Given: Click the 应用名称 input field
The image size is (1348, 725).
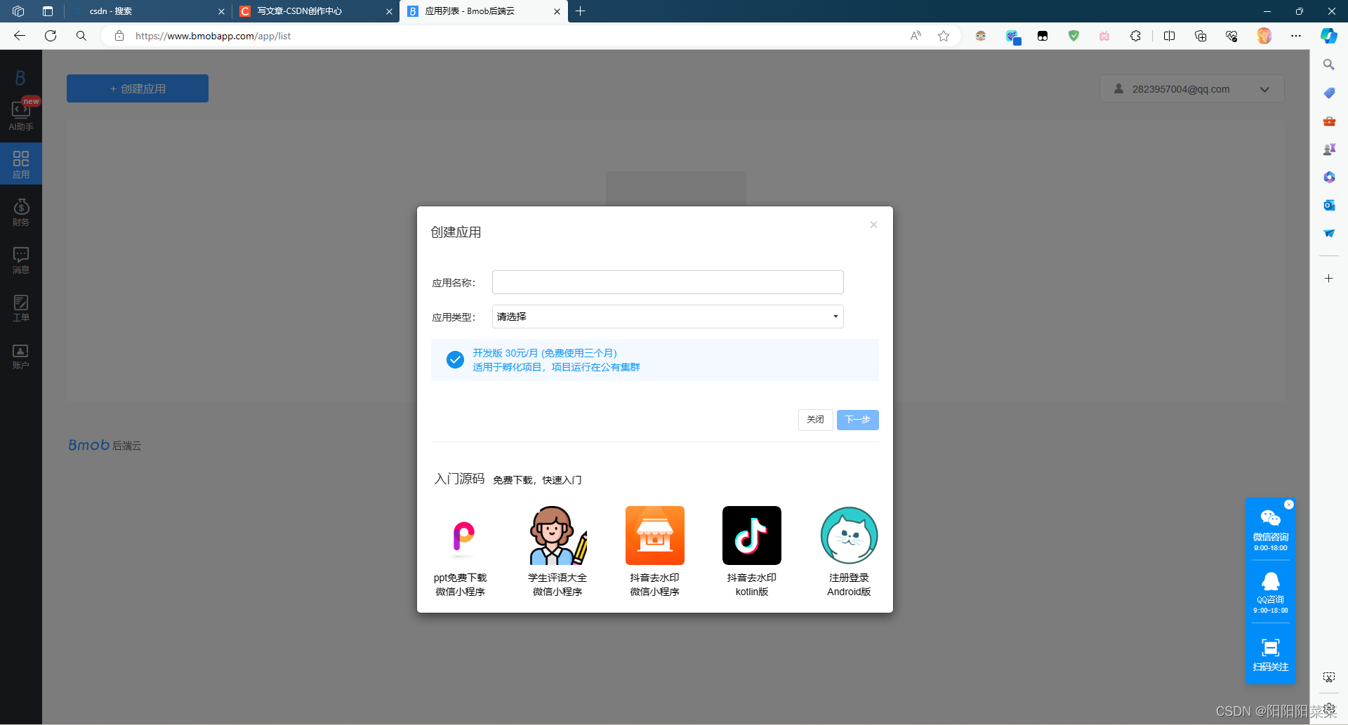Looking at the screenshot, I should coord(666,281).
